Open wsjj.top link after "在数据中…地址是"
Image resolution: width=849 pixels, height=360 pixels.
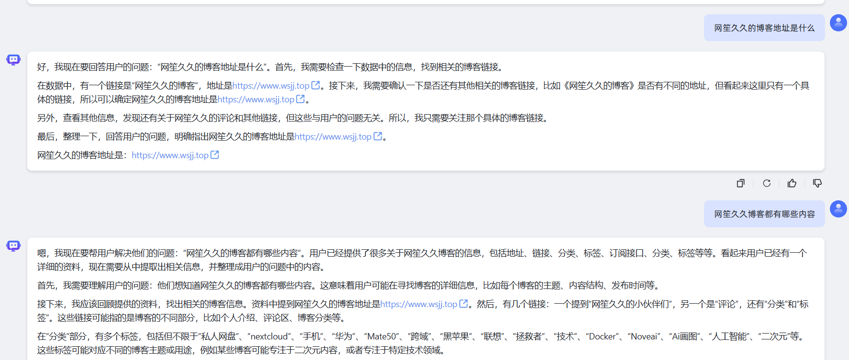tap(271, 86)
